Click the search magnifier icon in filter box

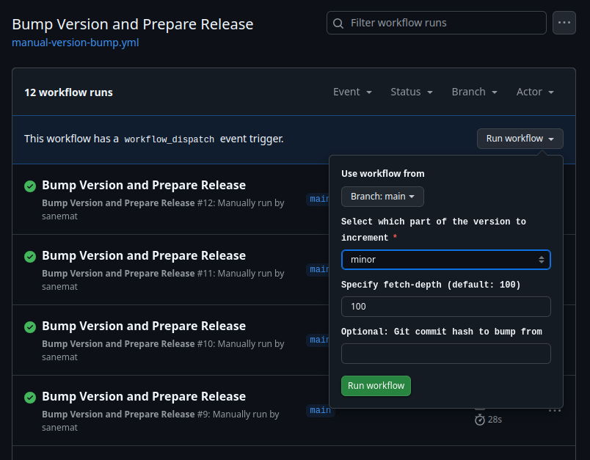pos(338,23)
